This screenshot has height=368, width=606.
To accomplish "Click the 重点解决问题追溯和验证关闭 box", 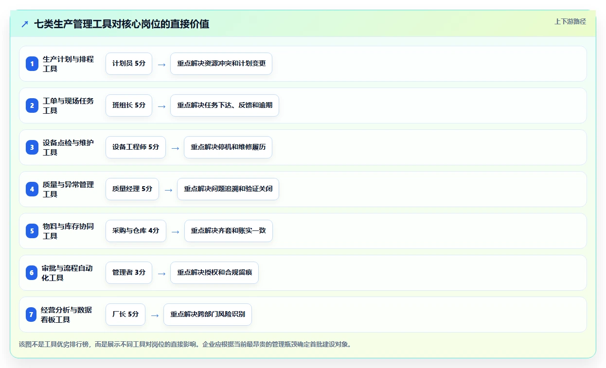I will pyautogui.click(x=228, y=189).
